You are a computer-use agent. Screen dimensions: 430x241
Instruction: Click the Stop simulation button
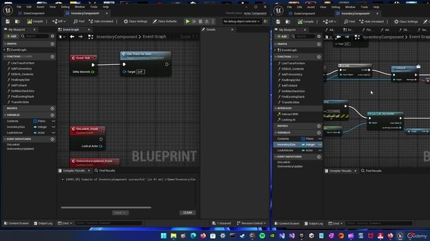pyautogui.click(x=201, y=21)
